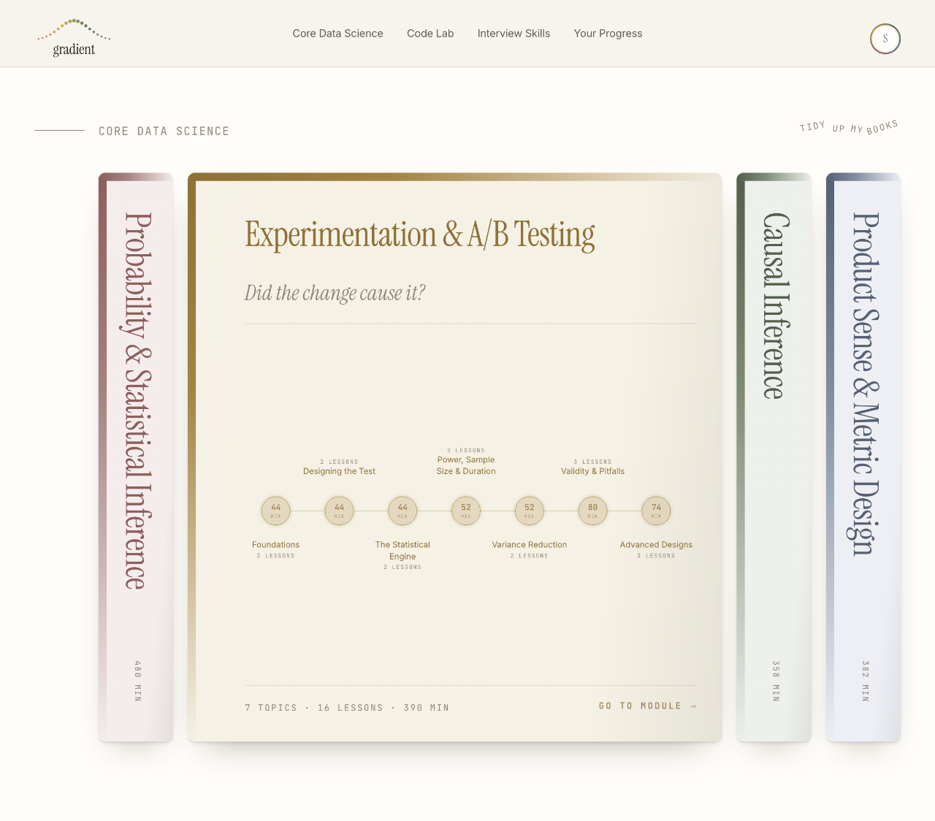The width and height of the screenshot is (935, 821).
Task: Click the '7 Topics · 16 Lessons · 390 min' summary
Action: 347,708
